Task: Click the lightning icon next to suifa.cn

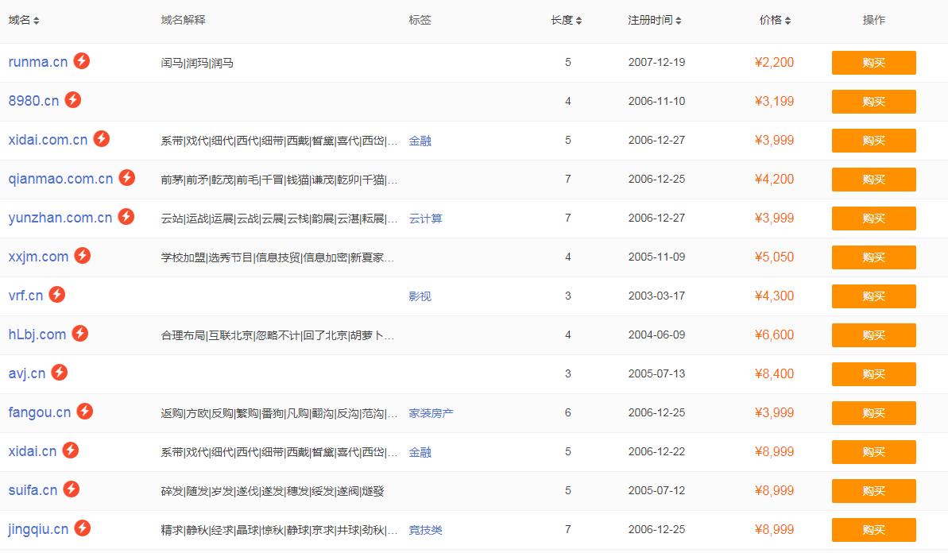Action: coord(71,489)
